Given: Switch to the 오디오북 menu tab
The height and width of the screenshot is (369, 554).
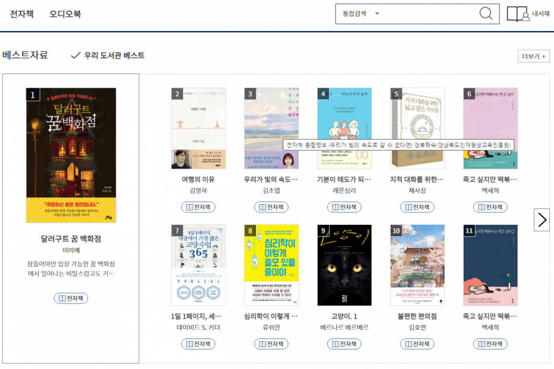Looking at the screenshot, I should pos(65,14).
